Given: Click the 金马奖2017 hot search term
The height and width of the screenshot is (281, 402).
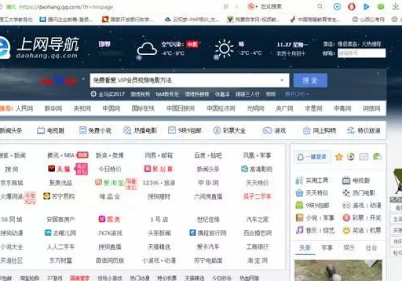Looking at the screenshot, I should click(x=111, y=94).
